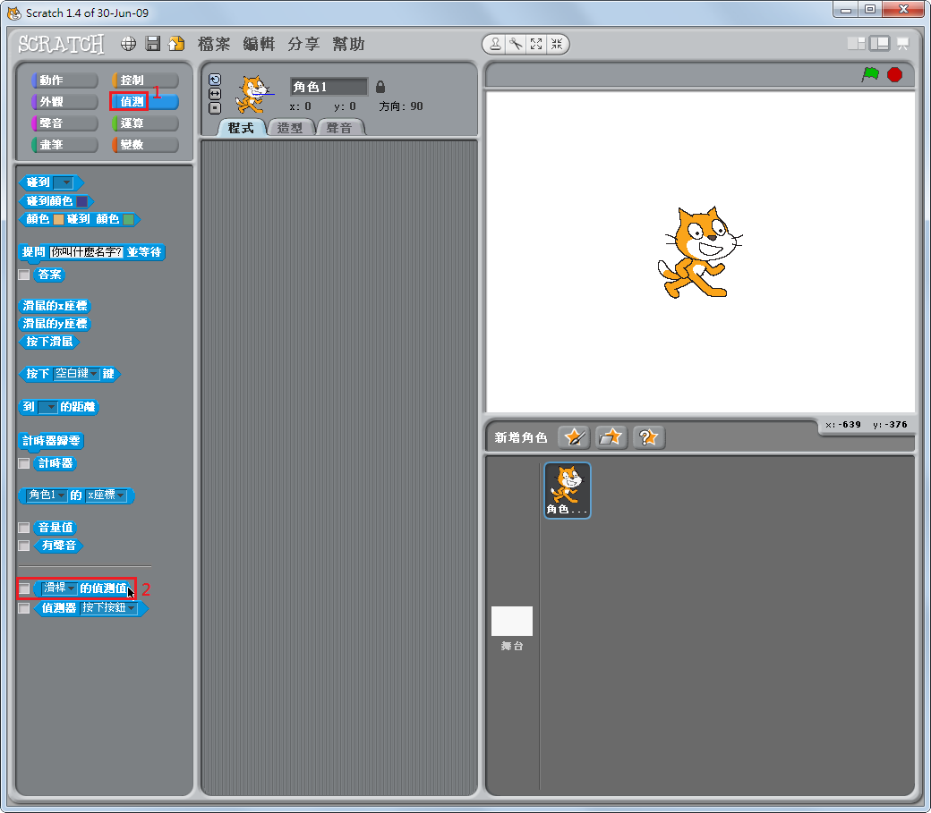The image size is (931, 813).
Task: Click the orange swatch in 顏色碰到顏色 block
Action: click(x=59, y=219)
